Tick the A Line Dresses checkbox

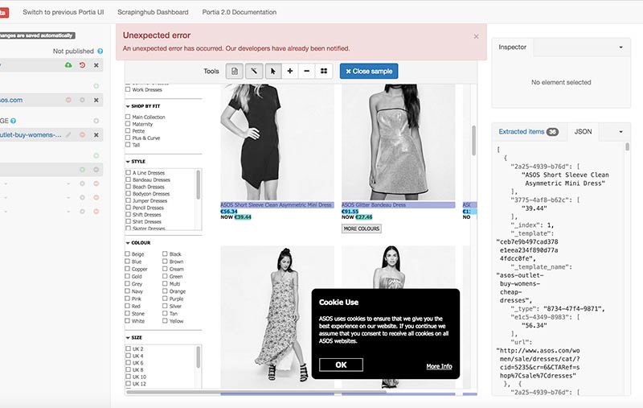[129, 173]
